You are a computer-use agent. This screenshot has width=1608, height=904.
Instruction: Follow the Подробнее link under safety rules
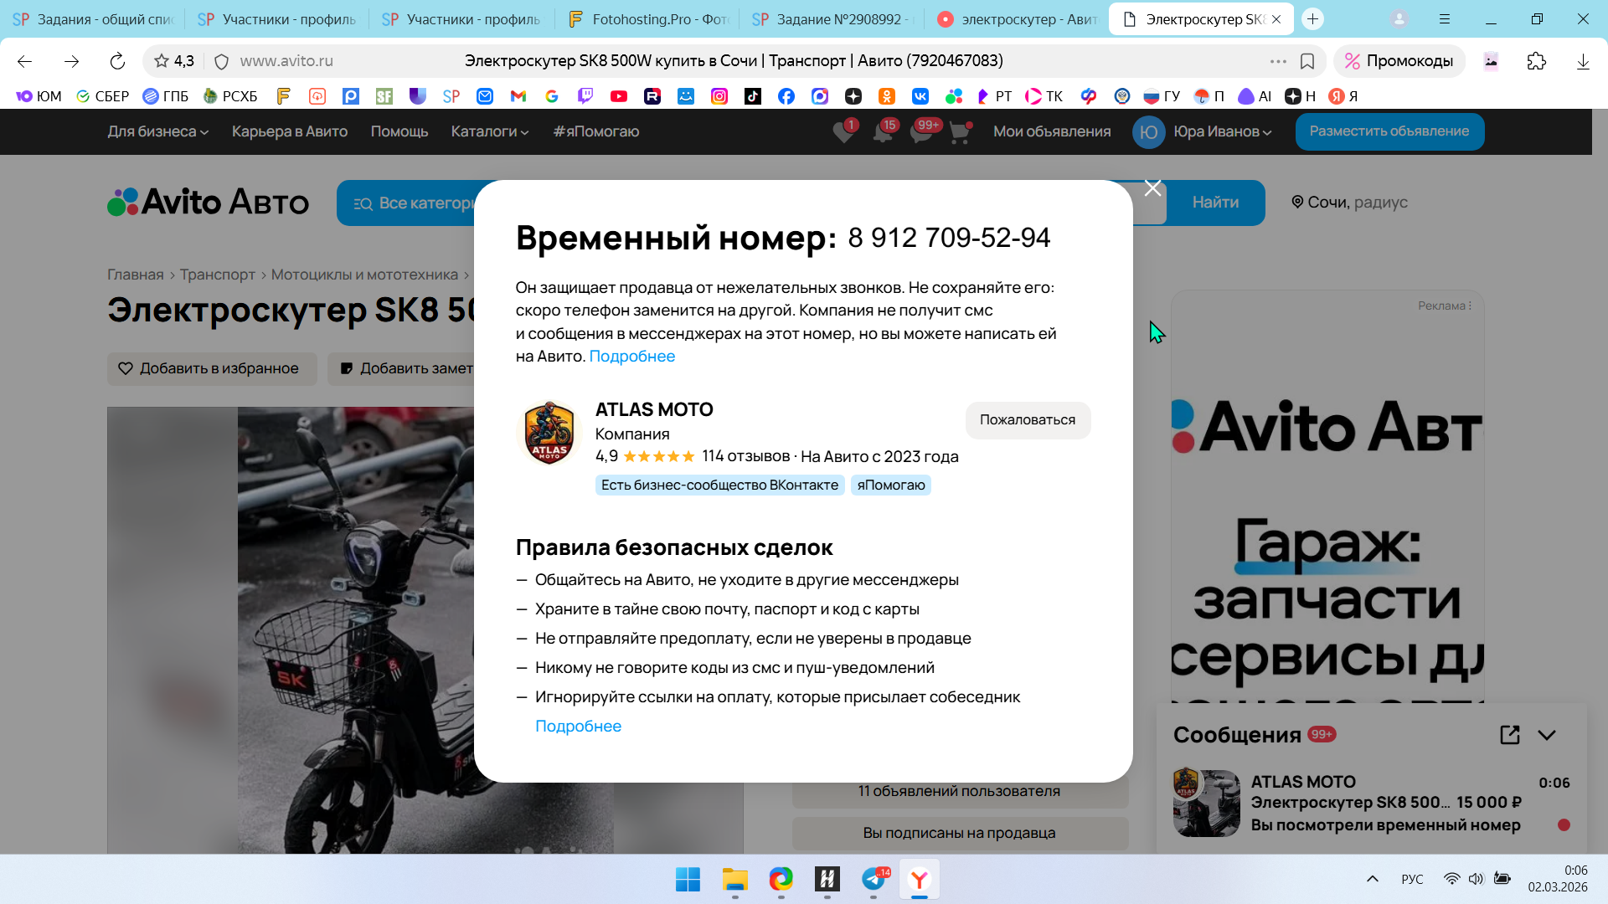578,727
